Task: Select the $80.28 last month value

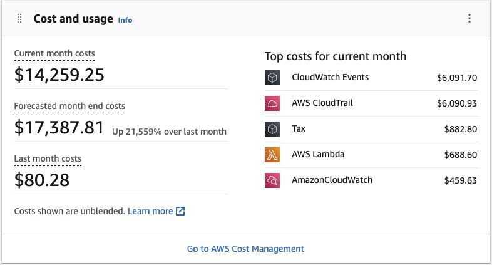Action: click(x=42, y=180)
